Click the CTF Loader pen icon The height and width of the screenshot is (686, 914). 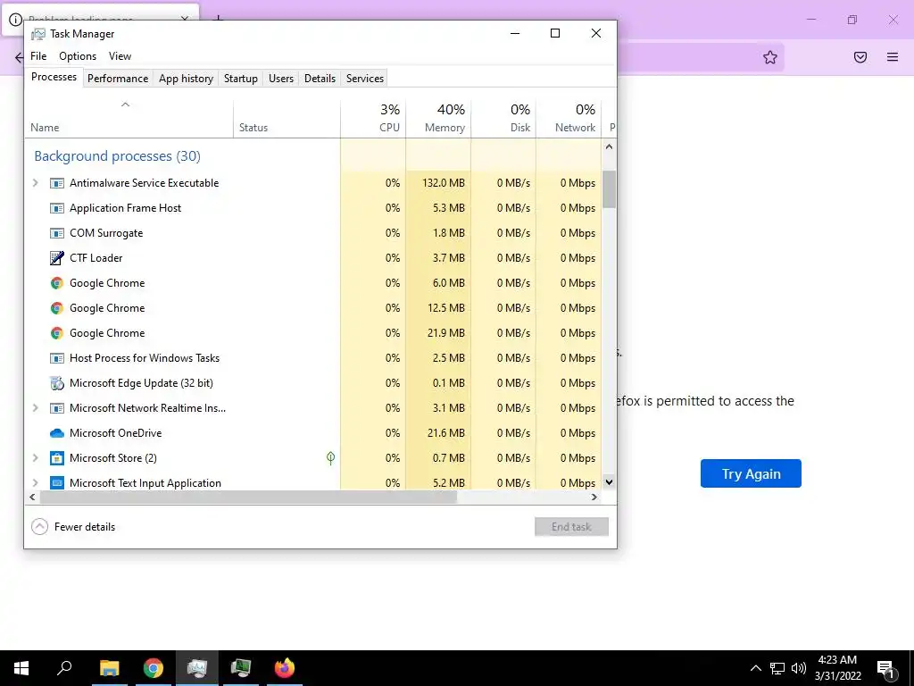click(x=56, y=258)
